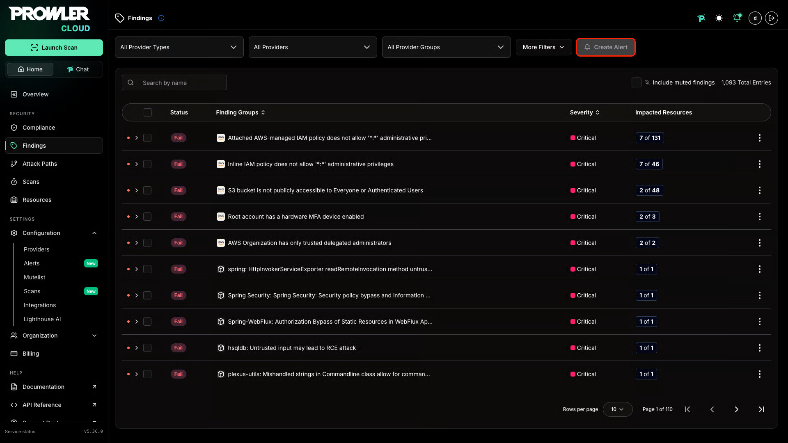Open All Provider Groups dropdown

point(446,47)
